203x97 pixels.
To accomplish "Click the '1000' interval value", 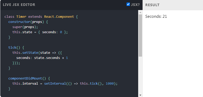I will point(110,84).
